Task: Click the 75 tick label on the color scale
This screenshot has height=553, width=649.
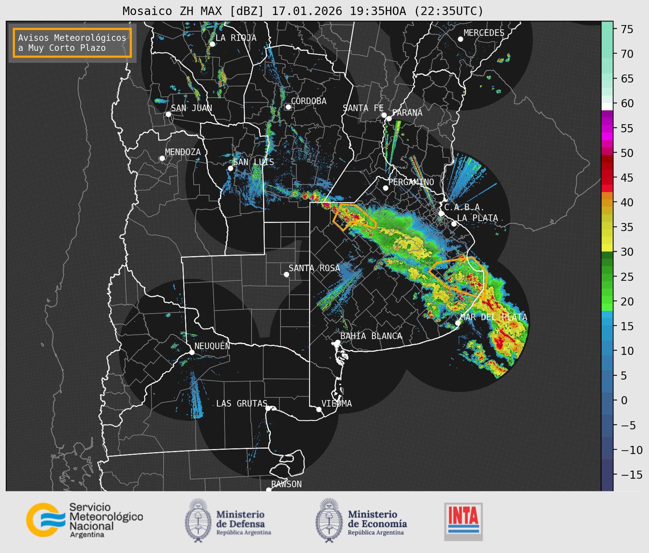Action: [x=626, y=29]
